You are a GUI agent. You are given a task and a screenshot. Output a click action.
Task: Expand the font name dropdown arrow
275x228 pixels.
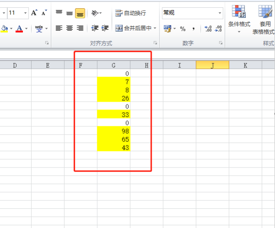[4, 13]
